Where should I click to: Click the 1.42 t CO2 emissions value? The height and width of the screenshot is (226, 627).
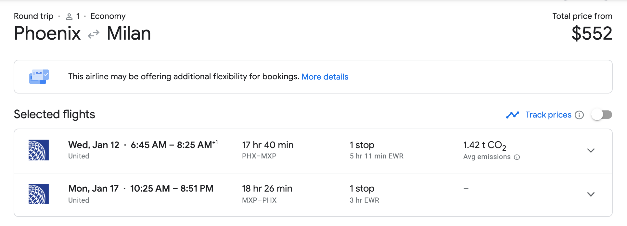click(x=485, y=145)
